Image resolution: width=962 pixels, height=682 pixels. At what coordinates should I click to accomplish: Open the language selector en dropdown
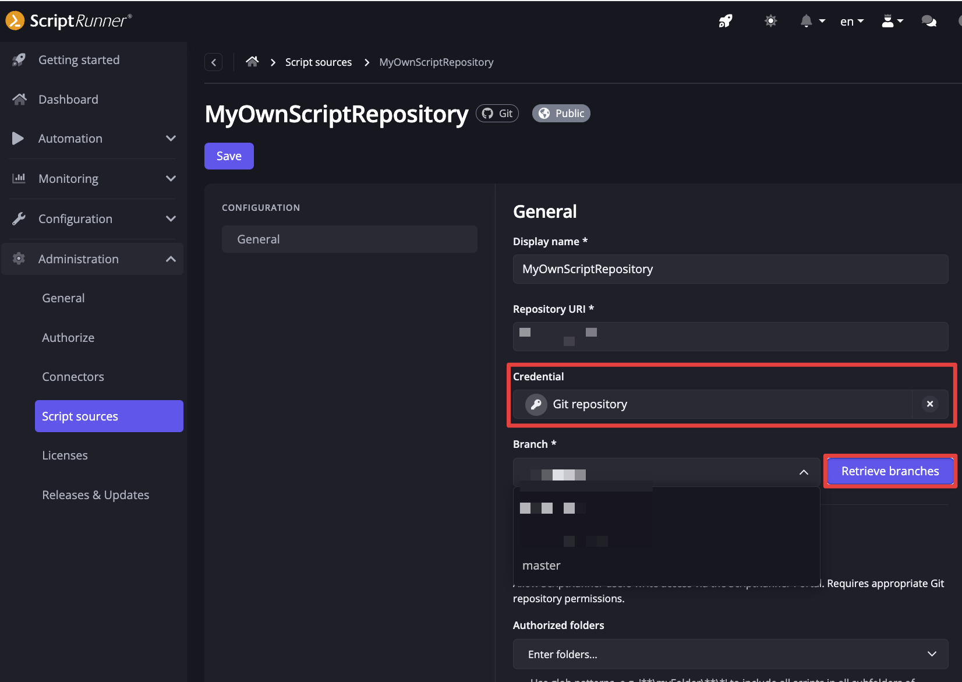851,22
